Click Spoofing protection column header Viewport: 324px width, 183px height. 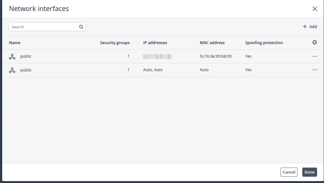tap(264, 43)
